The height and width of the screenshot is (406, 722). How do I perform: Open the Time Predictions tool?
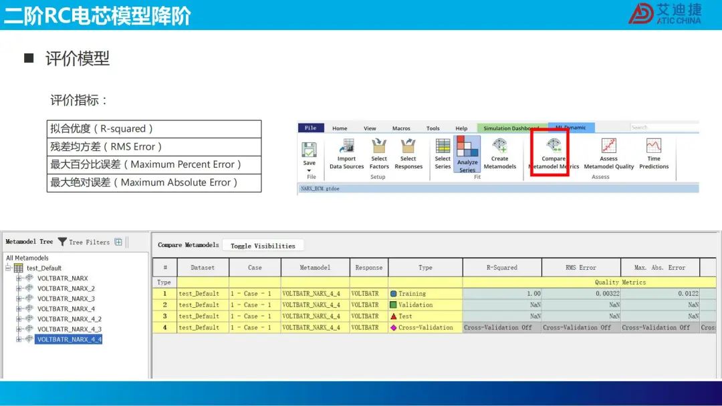(653, 147)
